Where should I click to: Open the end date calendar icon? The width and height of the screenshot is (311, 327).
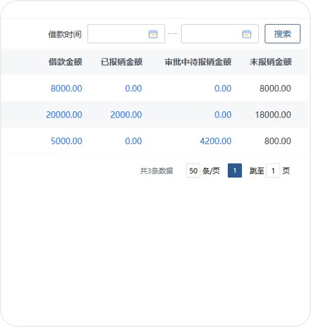pos(247,34)
